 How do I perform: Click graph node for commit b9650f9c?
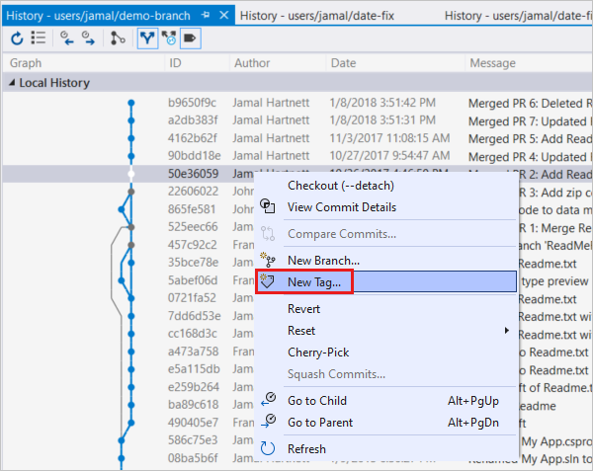[x=131, y=103]
